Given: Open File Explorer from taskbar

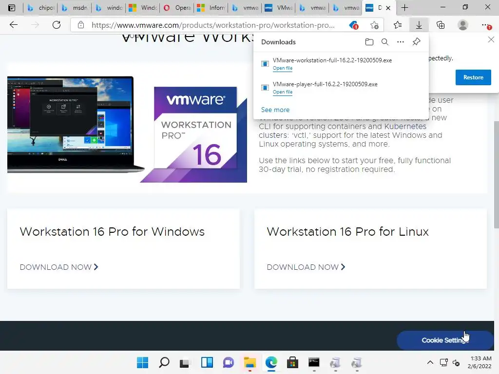Looking at the screenshot, I should 250,362.
